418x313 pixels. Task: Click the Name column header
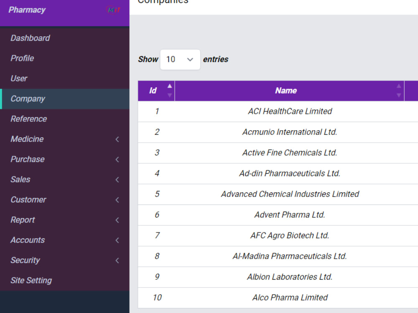point(290,91)
